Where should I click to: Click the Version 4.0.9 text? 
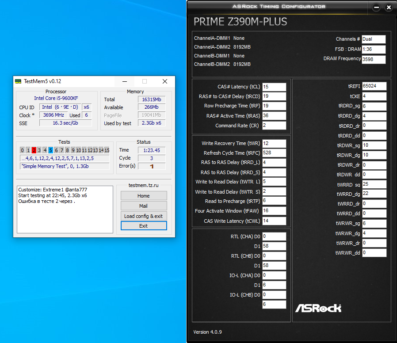(x=207, y=332)
